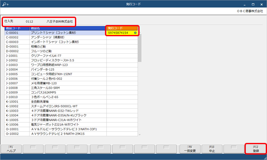Click supplier name 八王子衣料株式会社

pyautogui.click(x=60, y=22)
